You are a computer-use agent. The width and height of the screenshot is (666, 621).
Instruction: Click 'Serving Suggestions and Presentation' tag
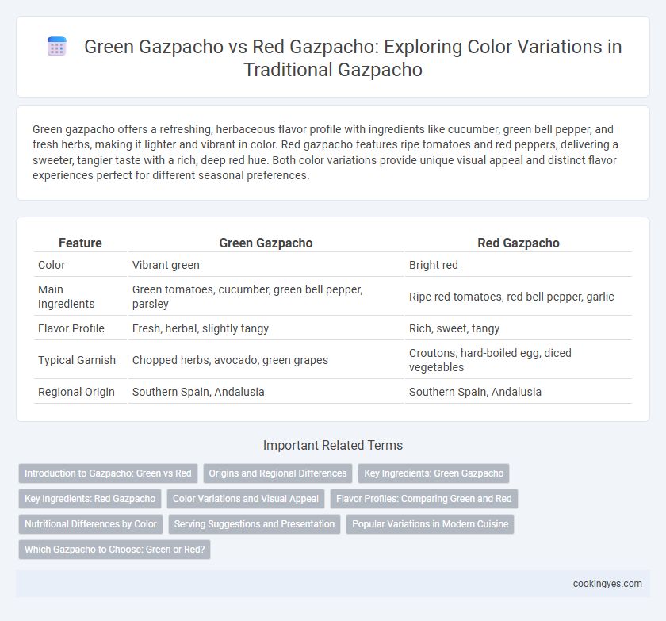255,524
